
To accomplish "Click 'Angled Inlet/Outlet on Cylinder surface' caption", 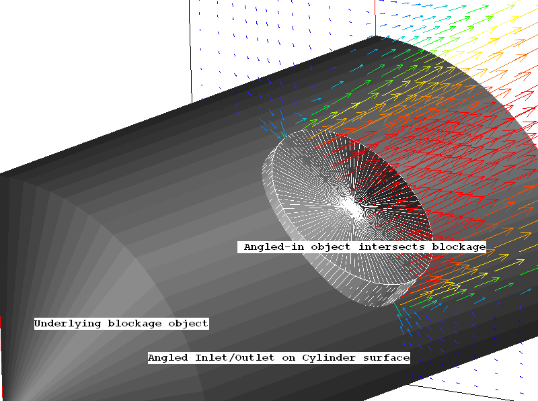I will point(278,358).
